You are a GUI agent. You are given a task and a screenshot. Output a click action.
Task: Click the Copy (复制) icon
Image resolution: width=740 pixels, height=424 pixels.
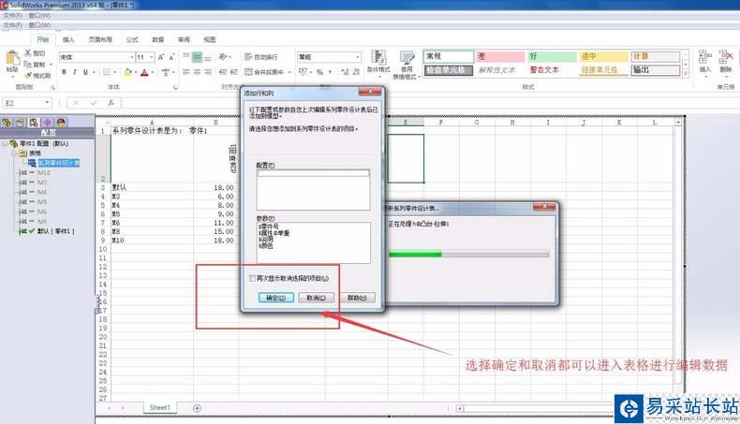(28, 65)
